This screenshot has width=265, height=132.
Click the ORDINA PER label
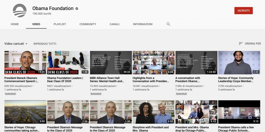(x=253, y=44)
